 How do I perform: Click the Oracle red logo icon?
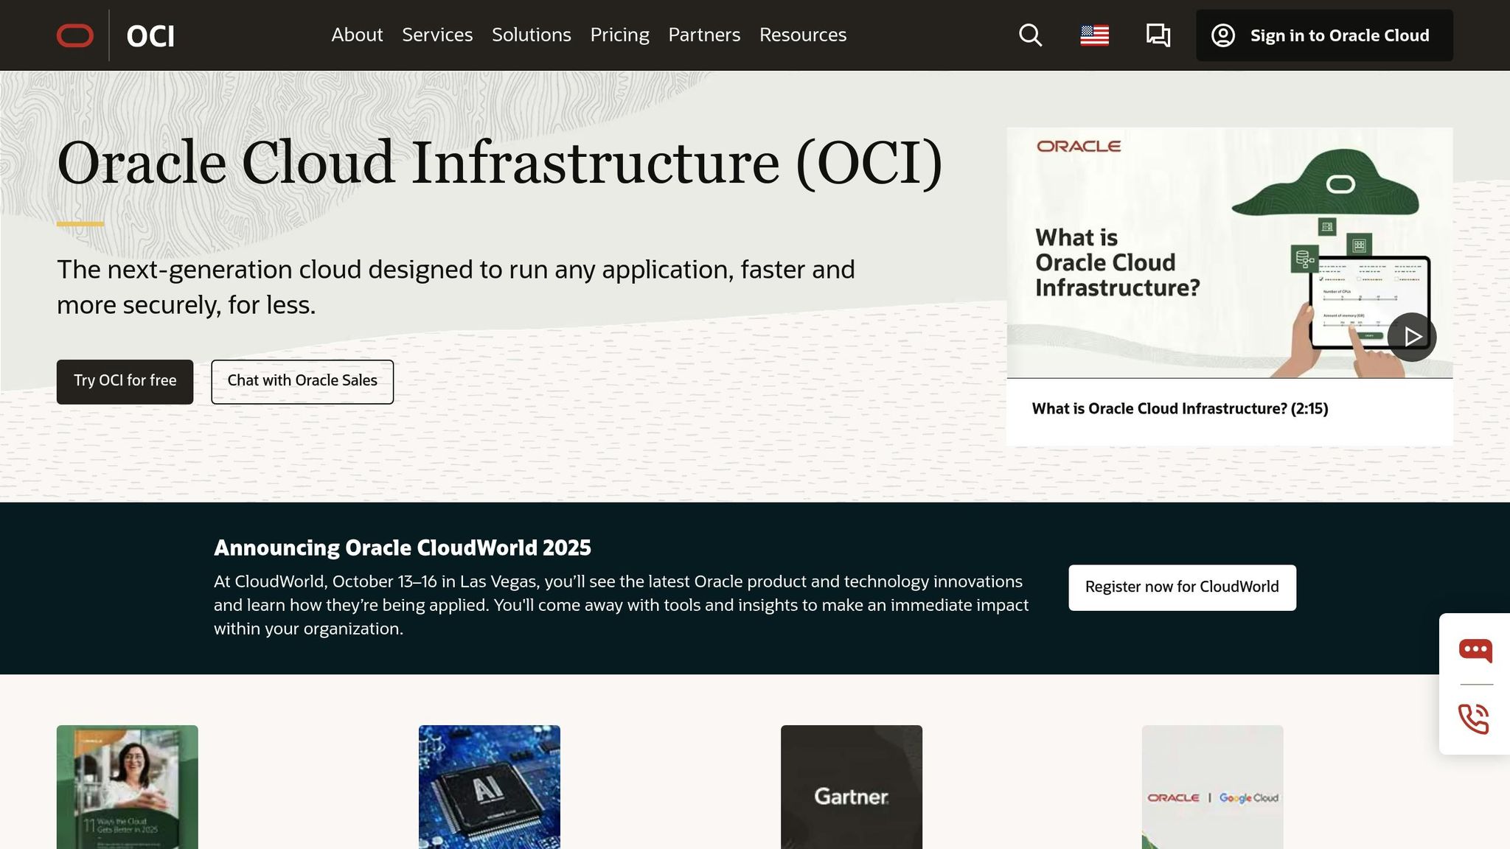pyautogui.click(x=75, y=35)
